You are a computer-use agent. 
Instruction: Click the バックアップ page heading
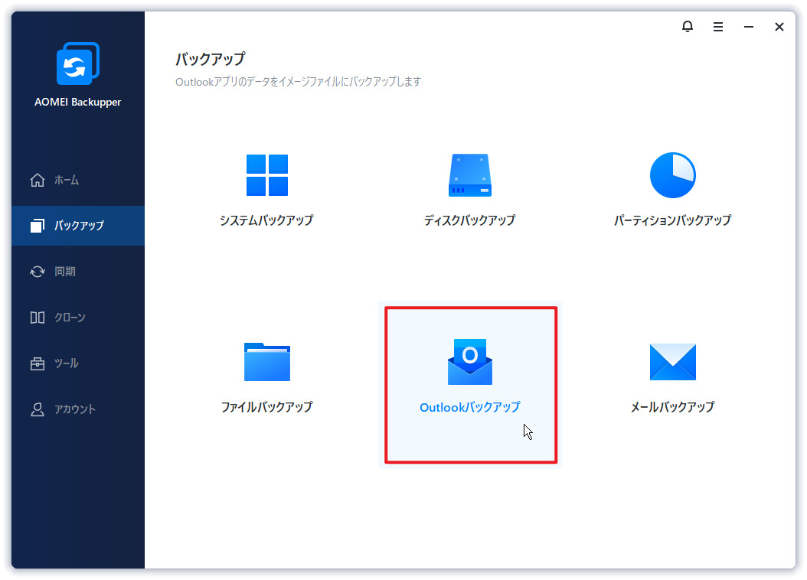pos(211,59)
